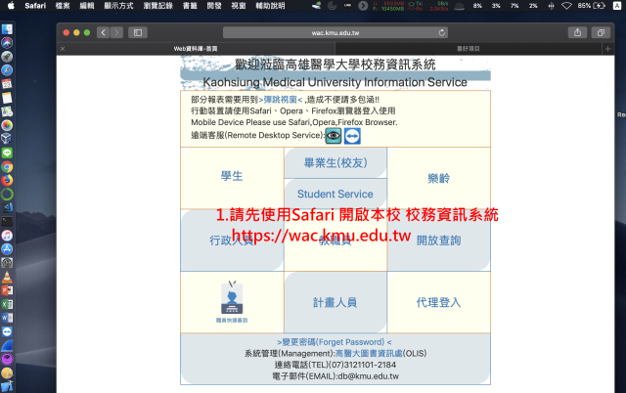This screenshot has width=626, height=393.
Task: Click the input source A icon
Action: (617, 6)
